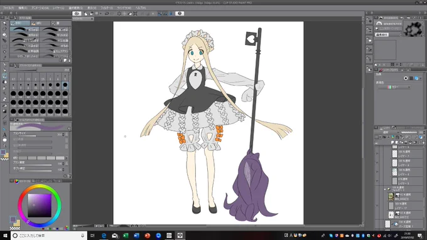This screenshot has height=240, width=427.
Task: Select the Text tool with A icon
Action: [4, 135]
